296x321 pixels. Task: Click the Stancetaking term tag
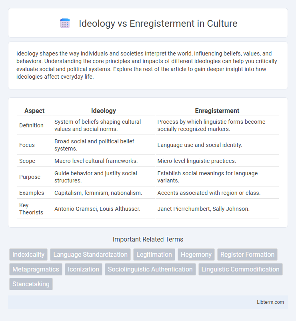click(x=31, y=284)
